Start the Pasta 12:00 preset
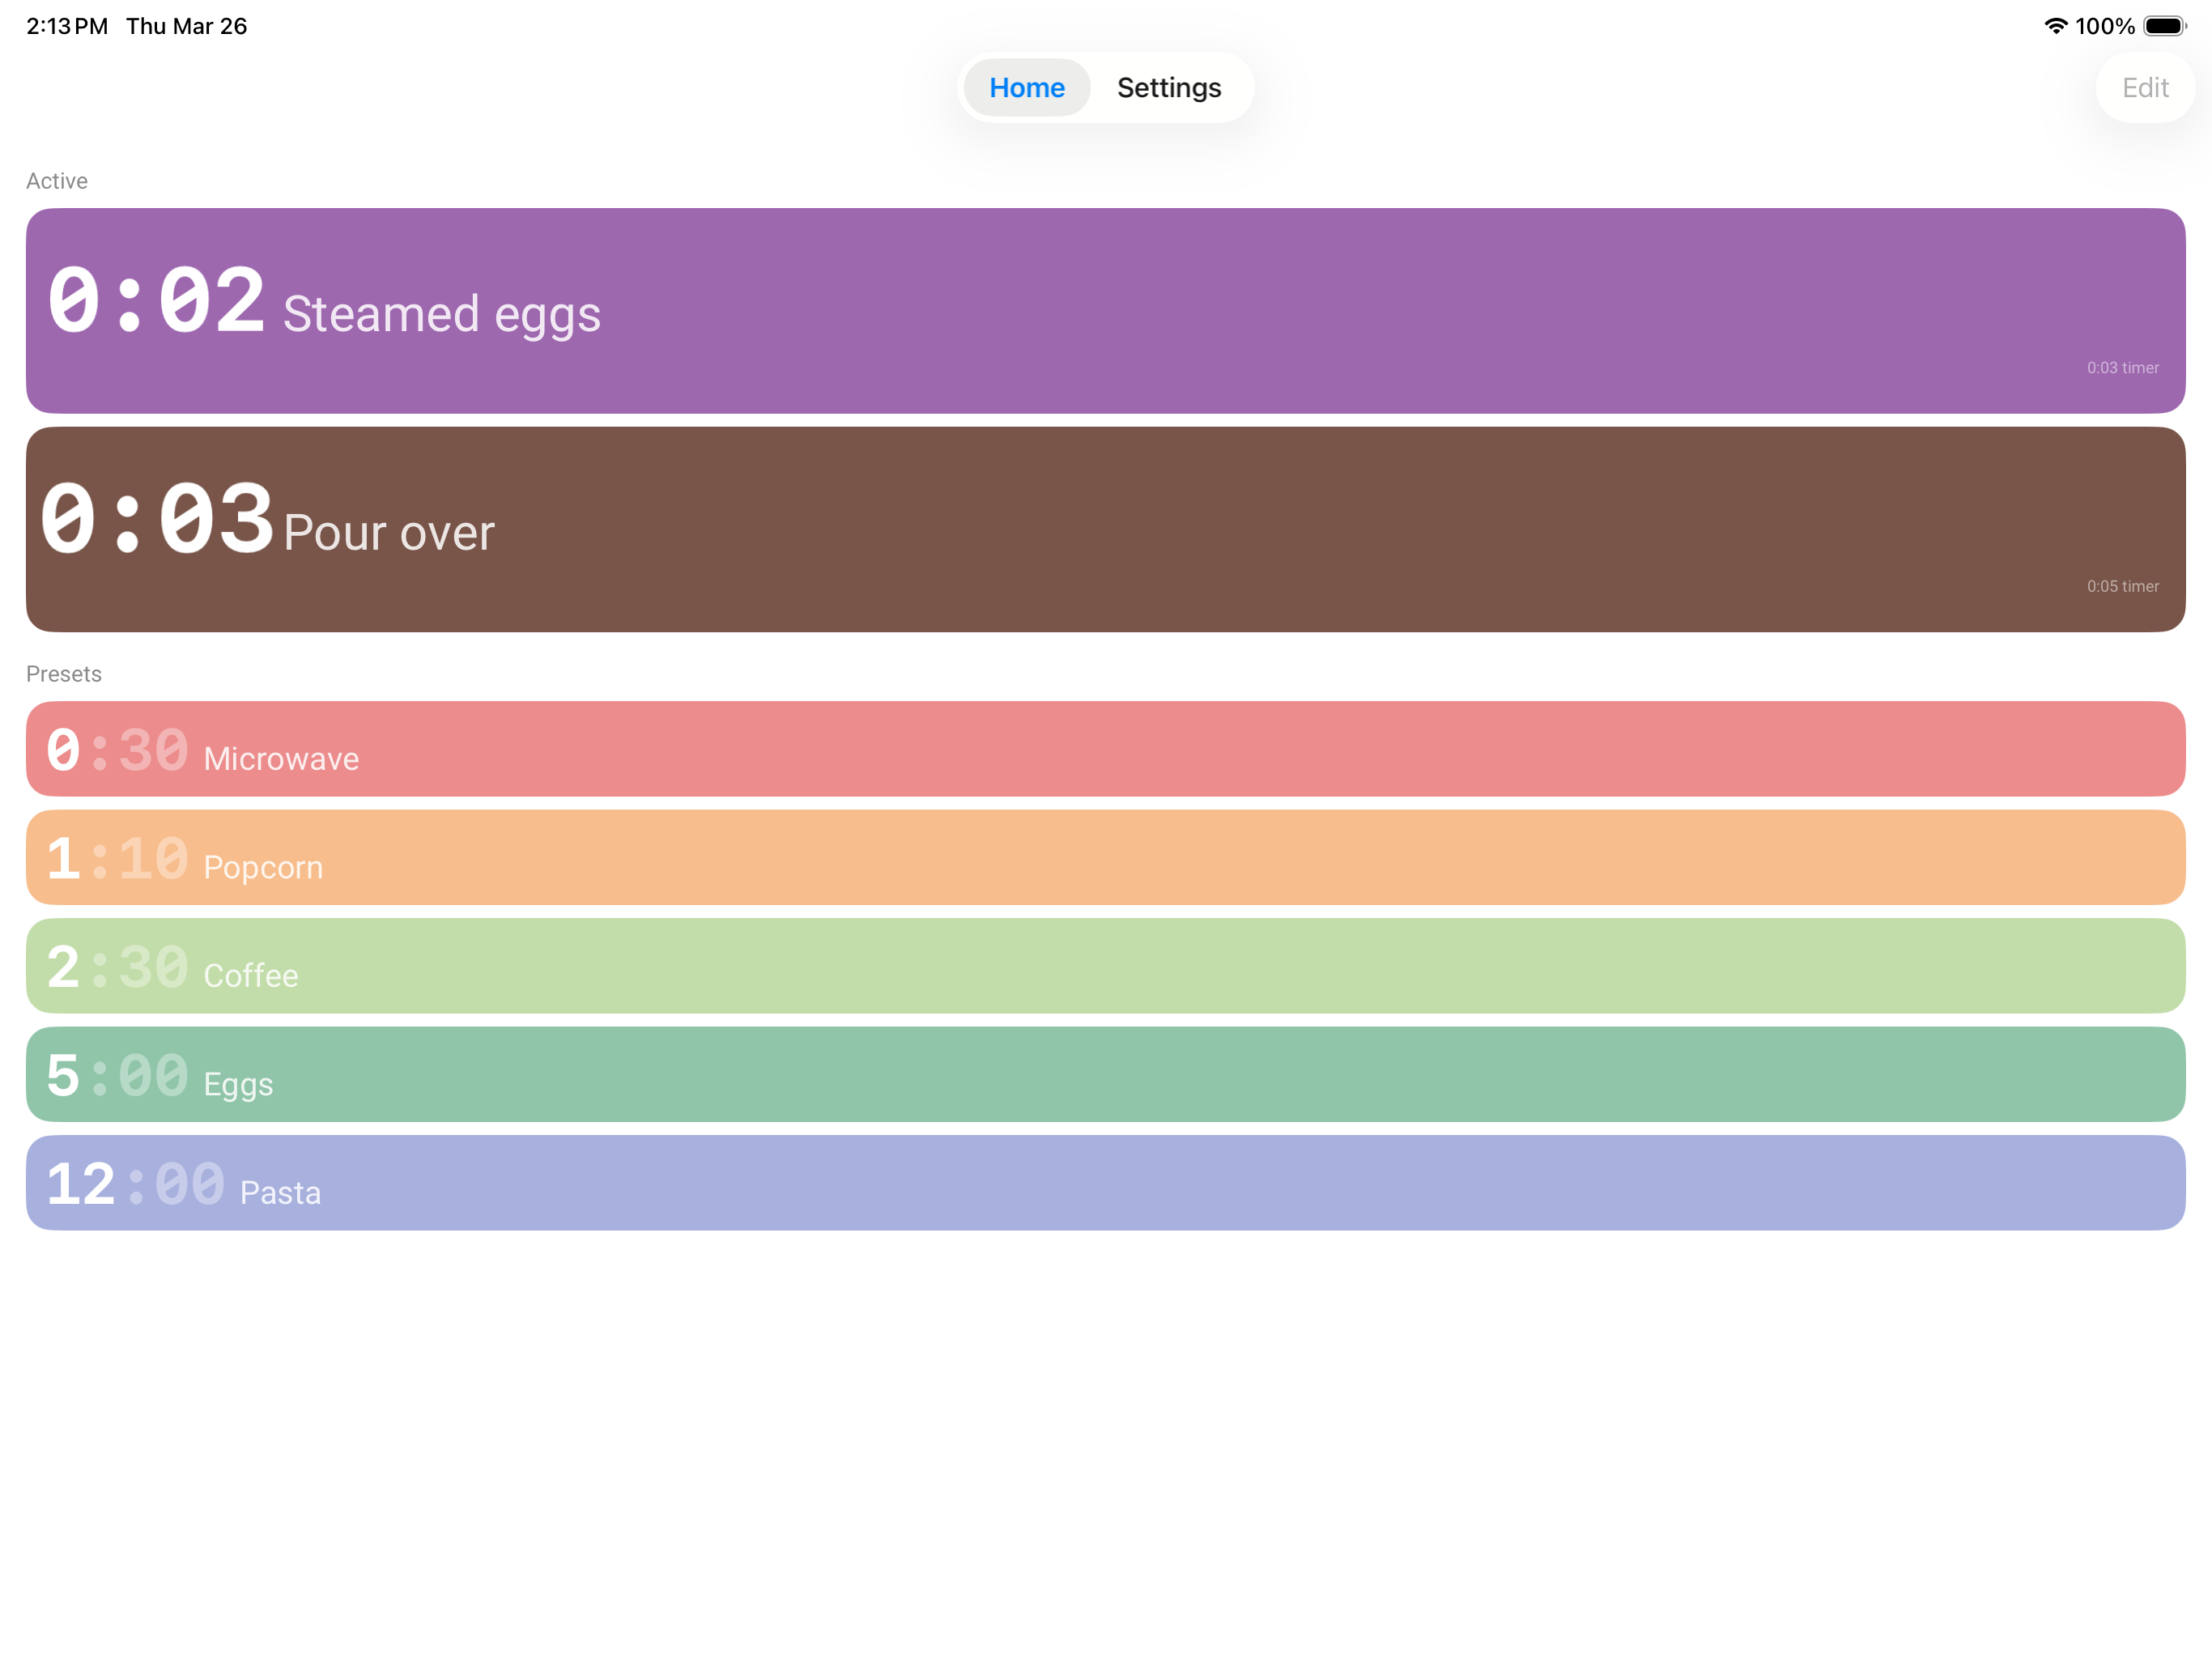Screen dimensions: 2212x1658 click(1105, 1183)
